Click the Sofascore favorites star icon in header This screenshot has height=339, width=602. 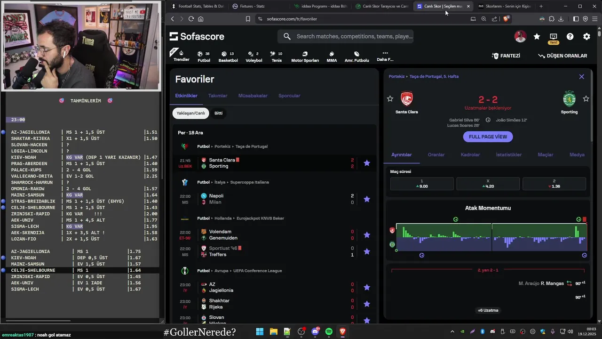[x=537, y=37]
